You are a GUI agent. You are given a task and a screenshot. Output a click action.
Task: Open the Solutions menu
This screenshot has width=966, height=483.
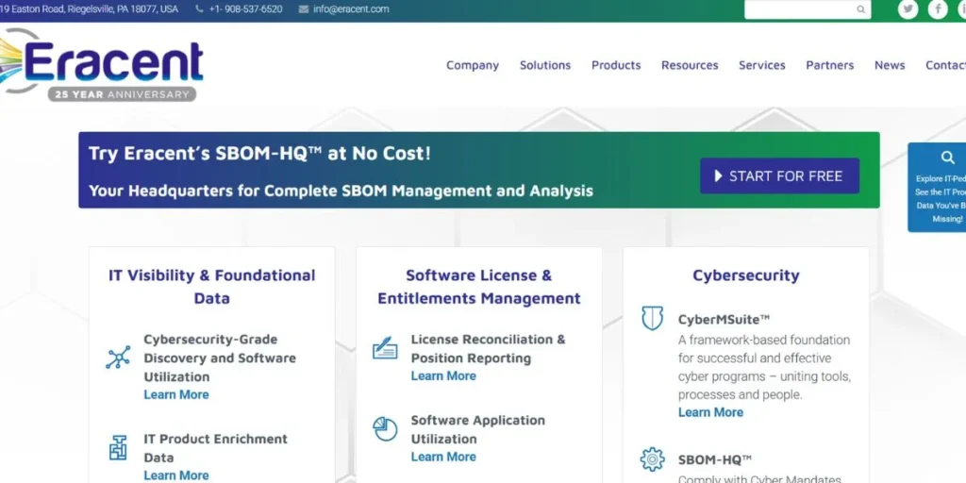[545, 65]
